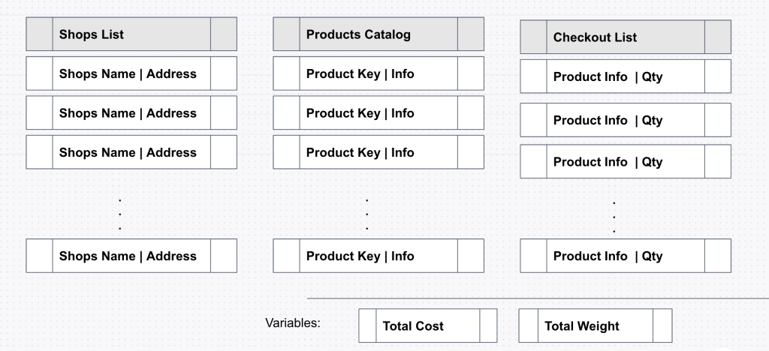Select the first Shops Name | Address row
The height and width of the screenshot is (351, 769).
(x=131, y=73)
